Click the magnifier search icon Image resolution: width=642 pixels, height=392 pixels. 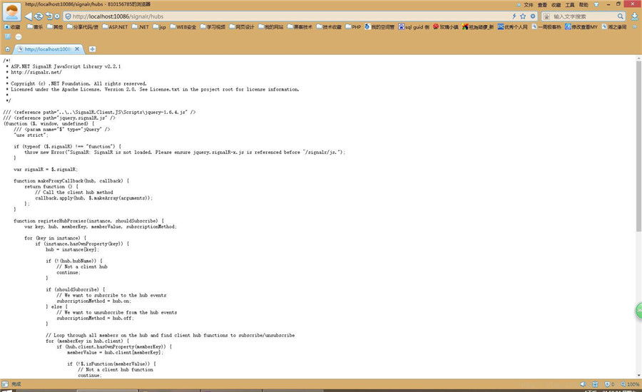(619, 16)
